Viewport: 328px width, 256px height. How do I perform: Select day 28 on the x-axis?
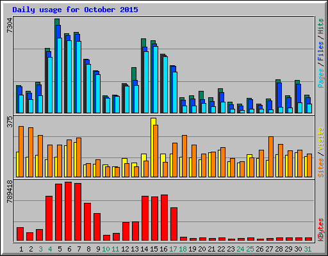pyautogui.click(x=279, y=249)
